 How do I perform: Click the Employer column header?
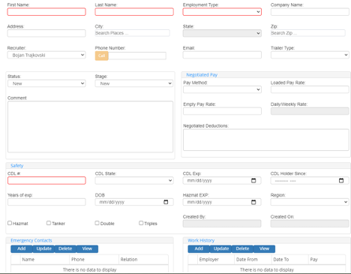tap(216, 260)
